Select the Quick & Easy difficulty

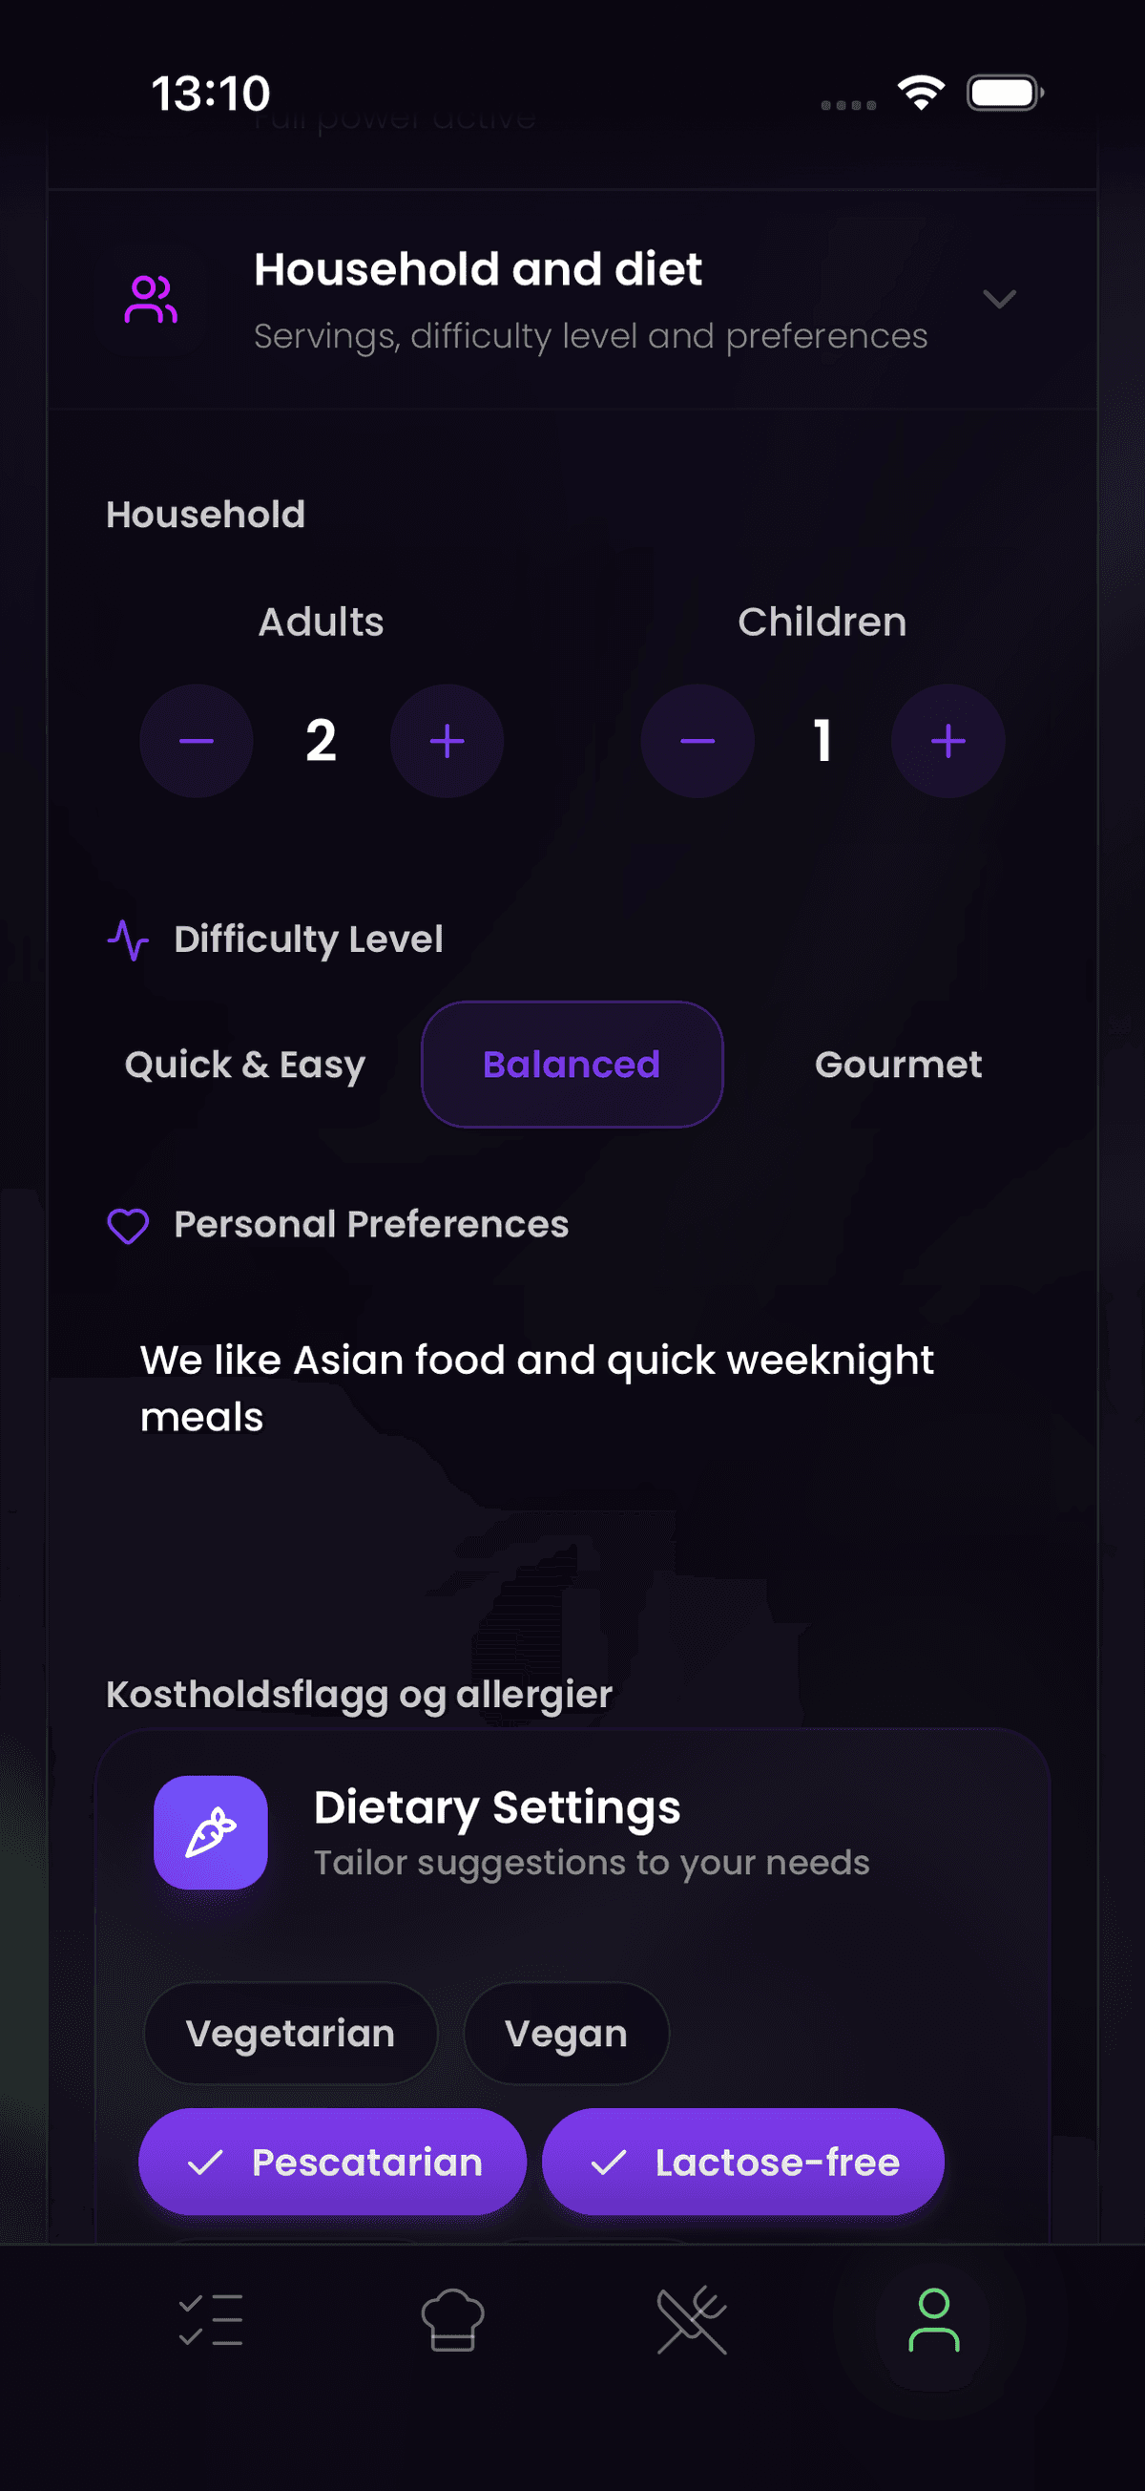[245, 1064]
